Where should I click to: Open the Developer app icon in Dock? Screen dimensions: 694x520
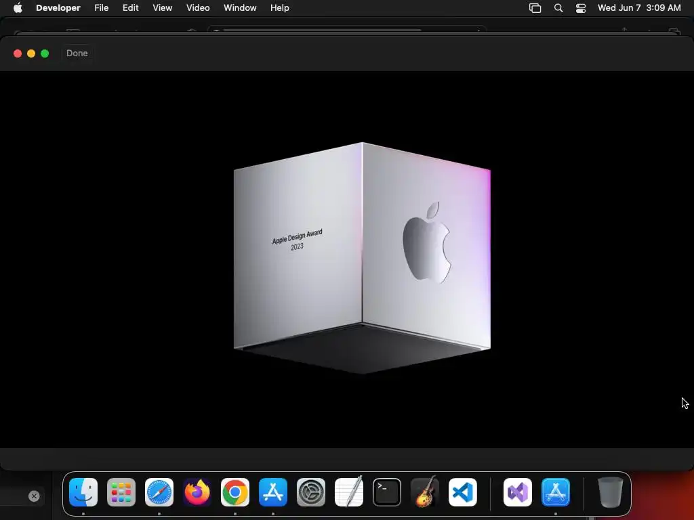[556, 492]
